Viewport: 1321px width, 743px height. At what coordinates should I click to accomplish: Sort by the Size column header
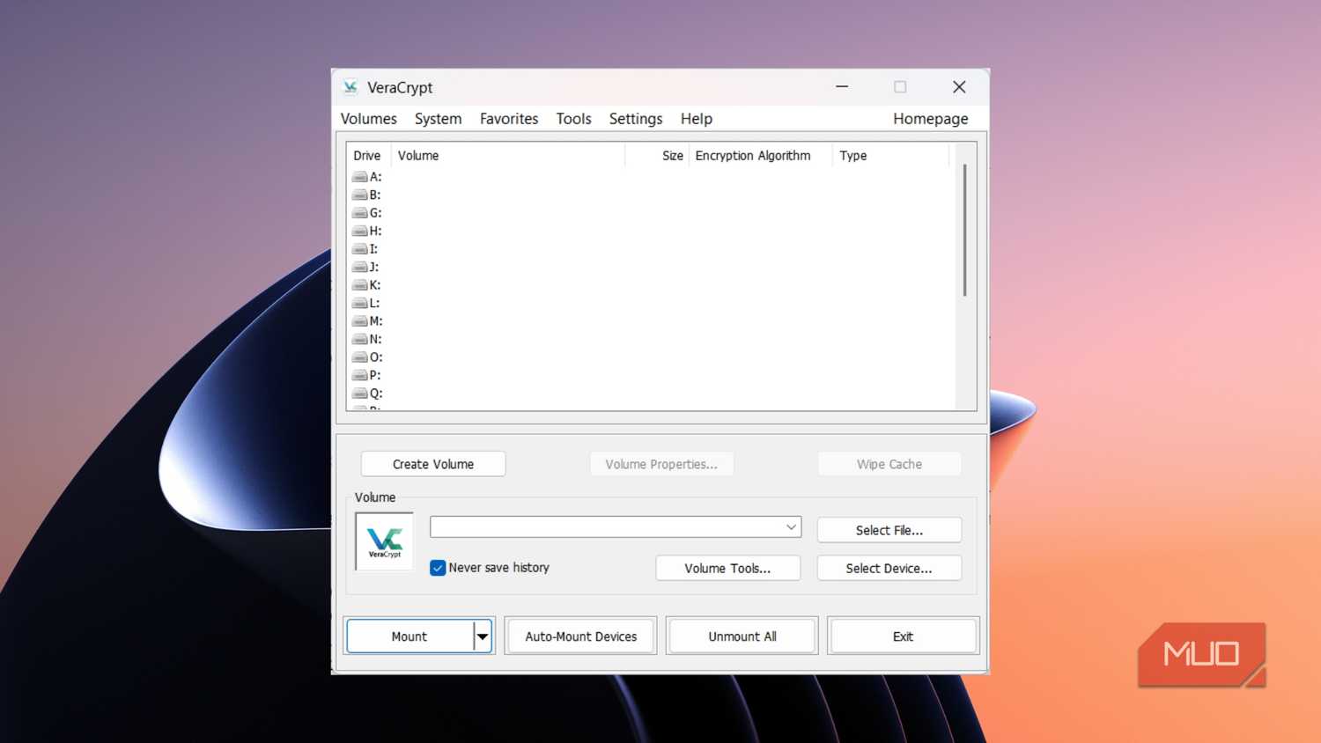click(x=658, y=156)
